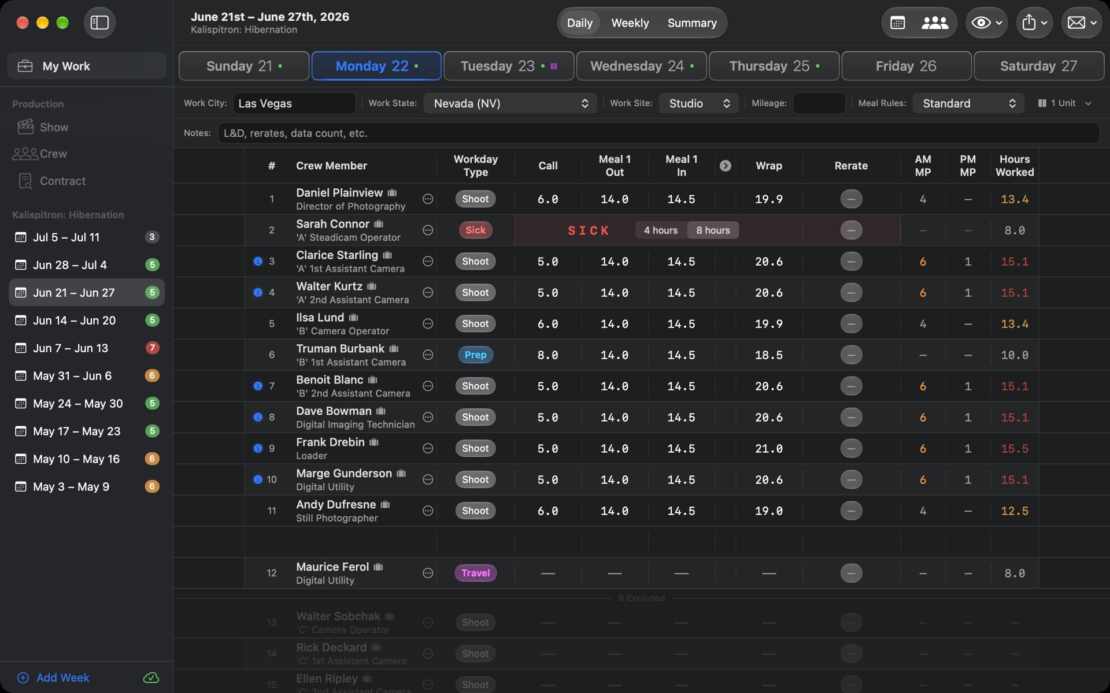The width and height of the screenshot is (1110, 693).
Task: Switch to the Summary view
Action: click(x=692, y=23)
